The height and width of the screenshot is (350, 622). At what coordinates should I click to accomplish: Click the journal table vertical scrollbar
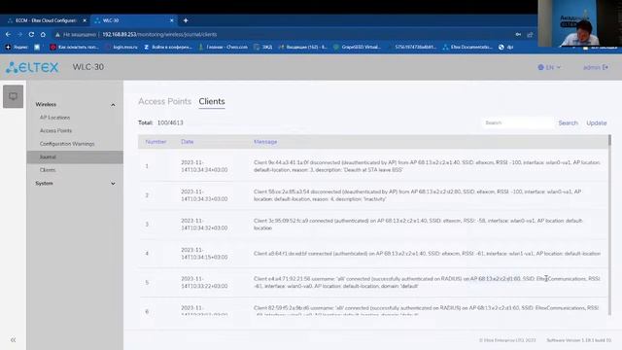pyautogui.click(x=609, y=225)
